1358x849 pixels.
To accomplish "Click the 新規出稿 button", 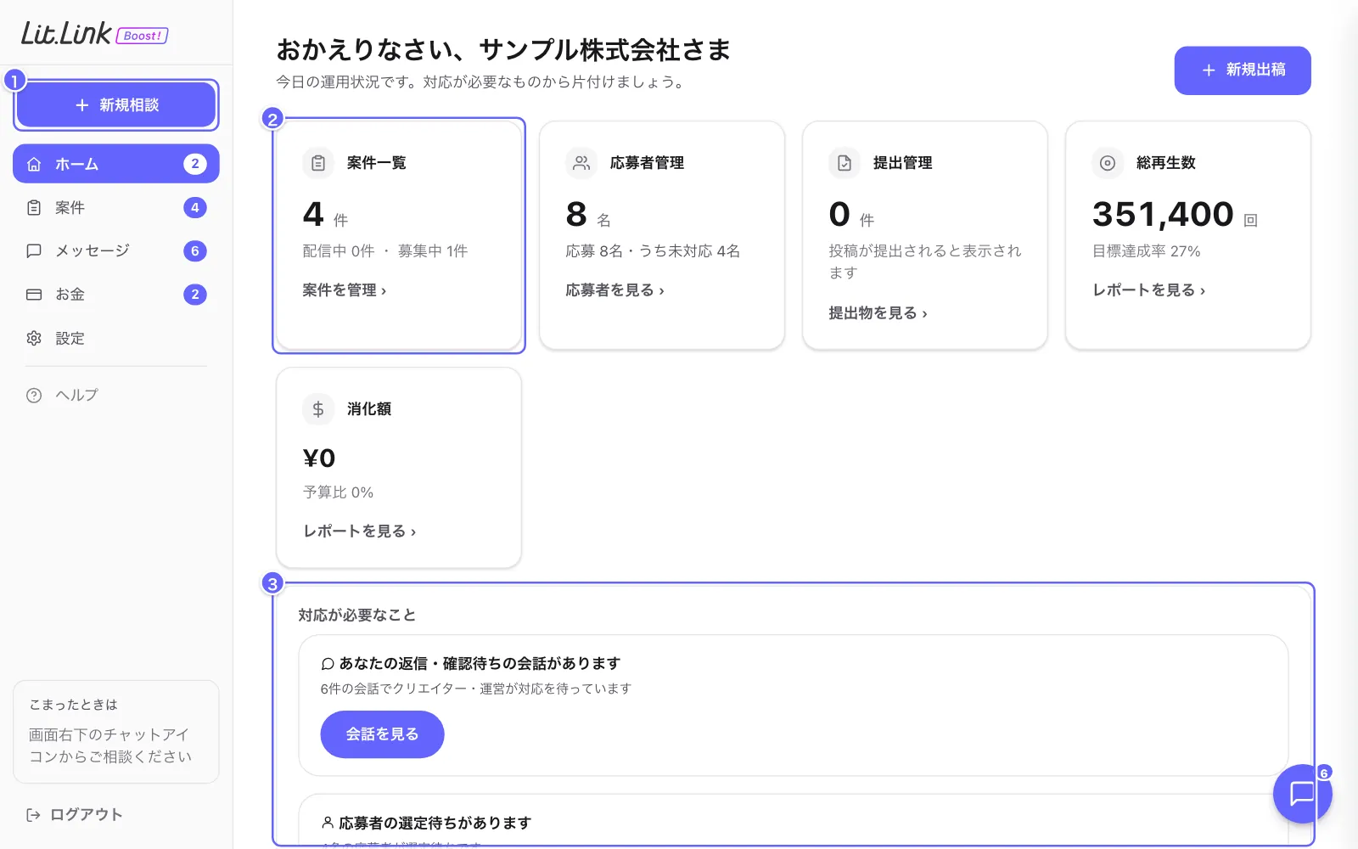I will (x=1243, y=70).
